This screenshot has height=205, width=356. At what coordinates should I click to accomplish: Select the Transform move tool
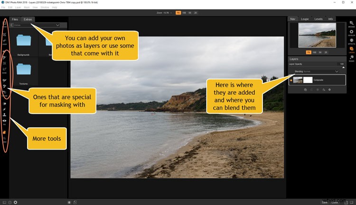click(4, 24)
